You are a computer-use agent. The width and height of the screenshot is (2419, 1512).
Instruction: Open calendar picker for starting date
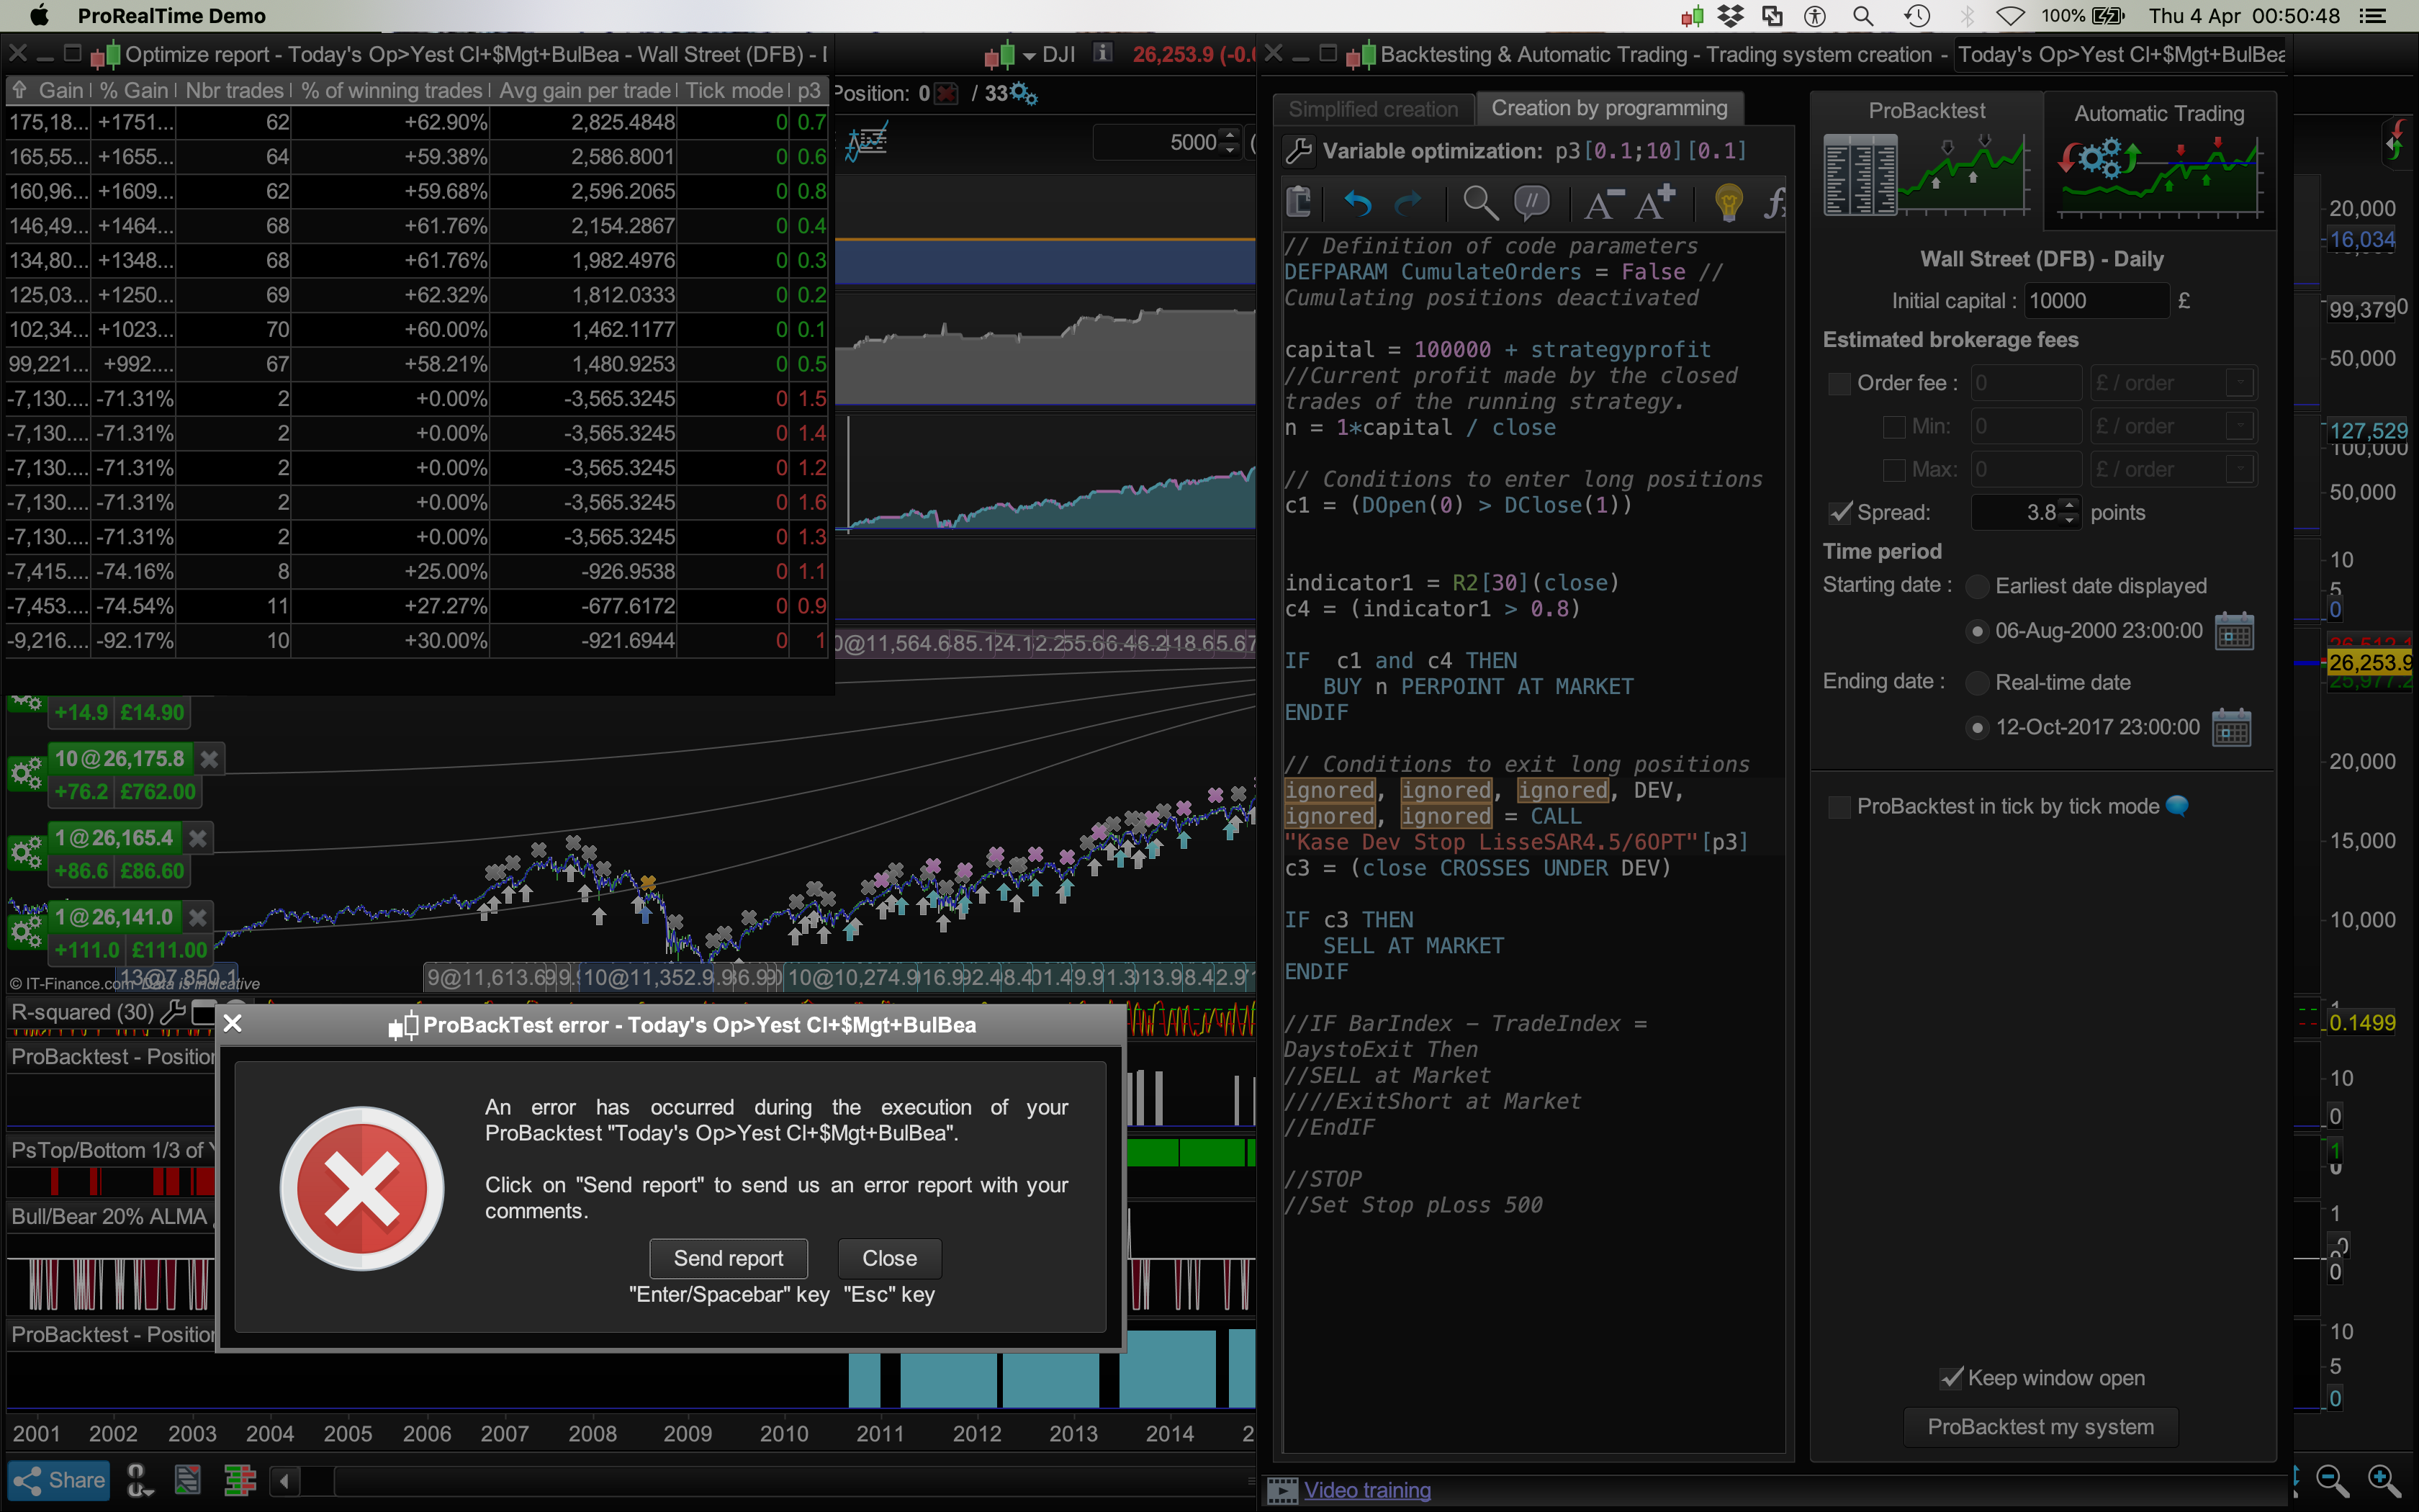(x=2234, y=632)
